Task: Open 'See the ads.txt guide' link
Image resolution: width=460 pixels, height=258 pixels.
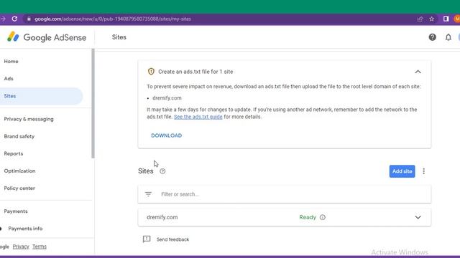Action: (198, 117)
